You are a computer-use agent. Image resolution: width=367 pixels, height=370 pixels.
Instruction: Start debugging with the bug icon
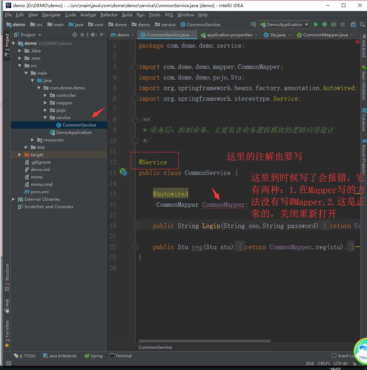(325, 24)
